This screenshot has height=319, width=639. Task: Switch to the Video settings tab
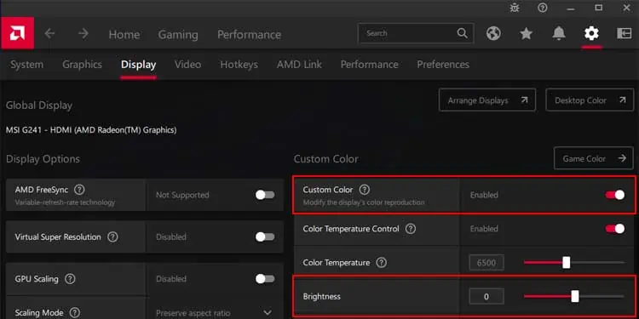point(188,65)
